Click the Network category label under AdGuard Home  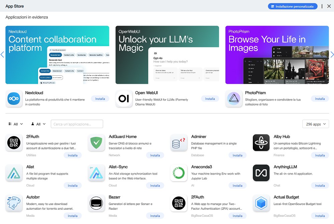click(x=114, y=155)
